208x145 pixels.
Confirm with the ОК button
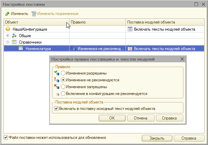click(x=112, y=118)
